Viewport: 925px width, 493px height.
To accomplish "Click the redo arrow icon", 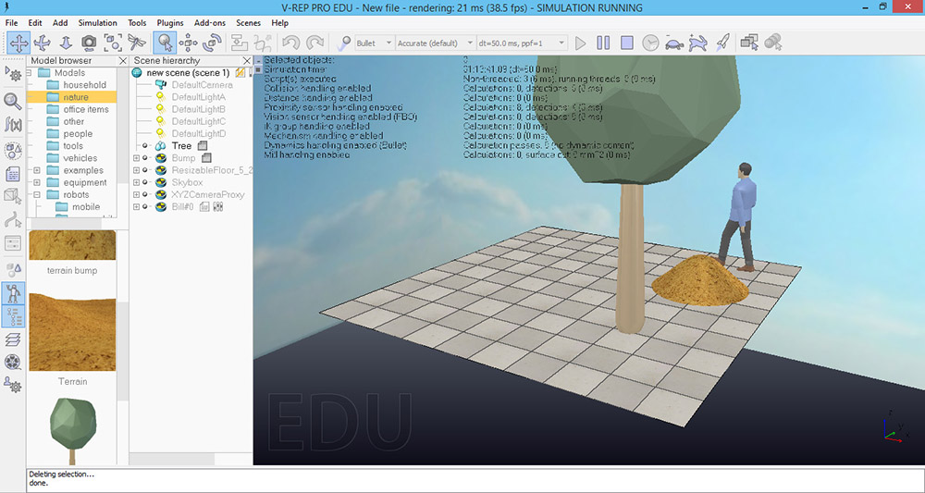I will pos(314,43).
